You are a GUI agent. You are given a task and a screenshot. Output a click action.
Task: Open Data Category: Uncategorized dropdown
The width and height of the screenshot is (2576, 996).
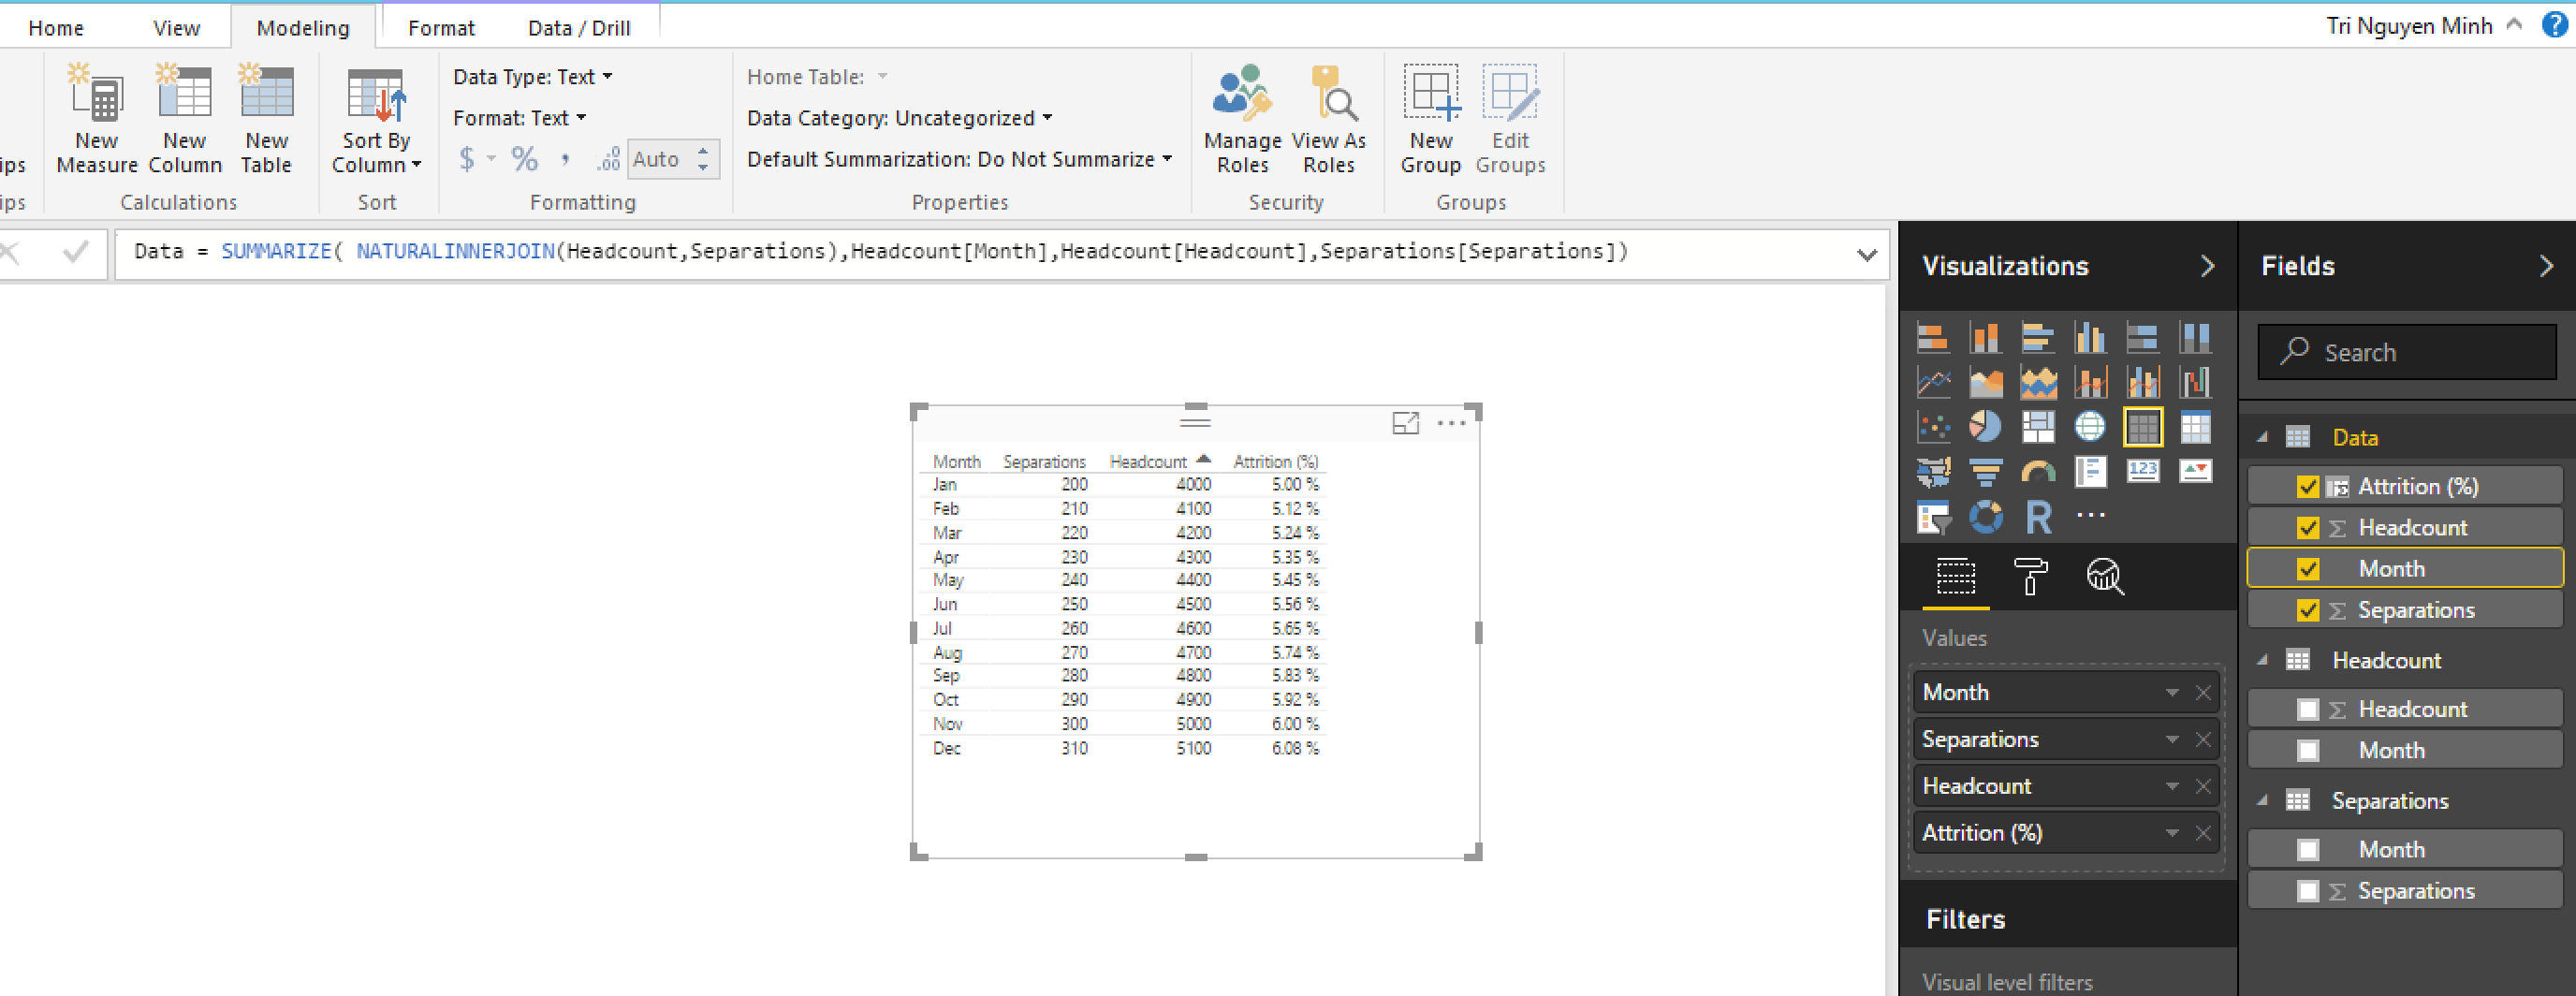pos(899,118)
